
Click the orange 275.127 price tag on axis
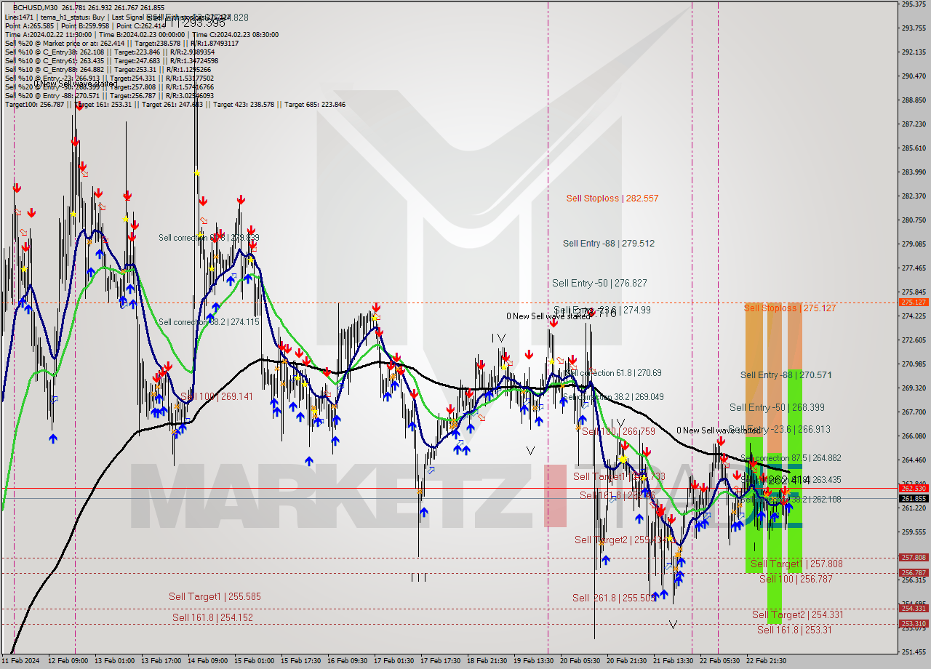click(x=914, y=302)
